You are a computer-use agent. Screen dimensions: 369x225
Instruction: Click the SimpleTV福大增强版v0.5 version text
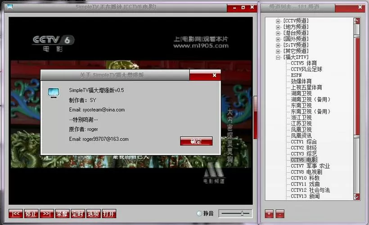[x=96, y=90]
